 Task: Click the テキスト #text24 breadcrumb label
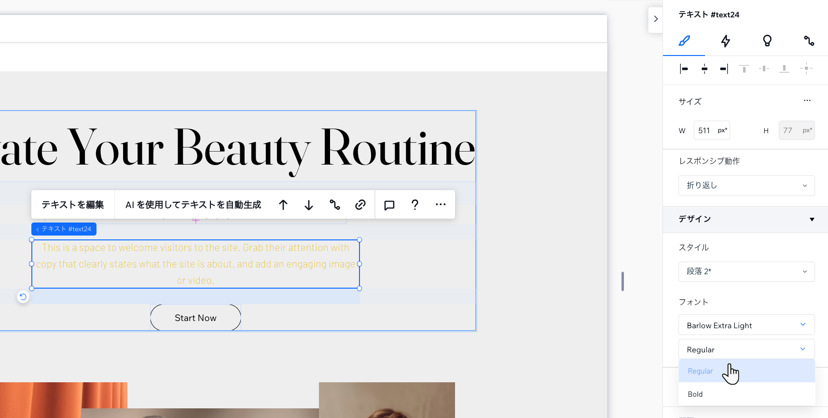tap(64, 229)
